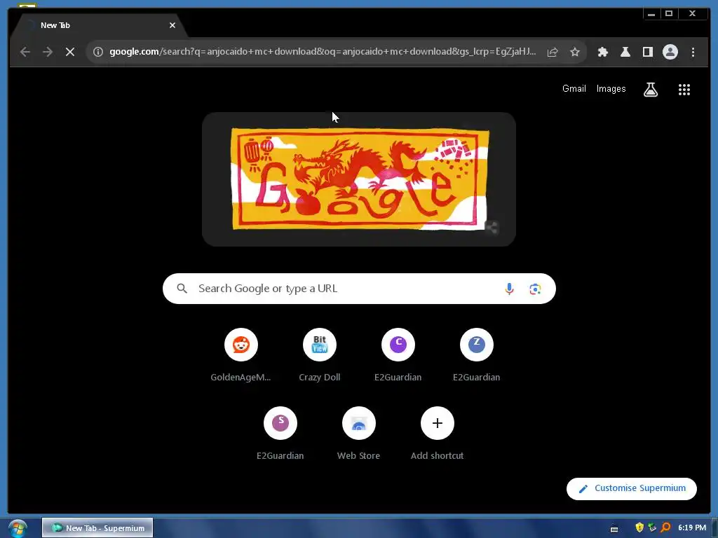Open the profile avatar menu
Screen dimensions: 718x538
pos(670,52)
